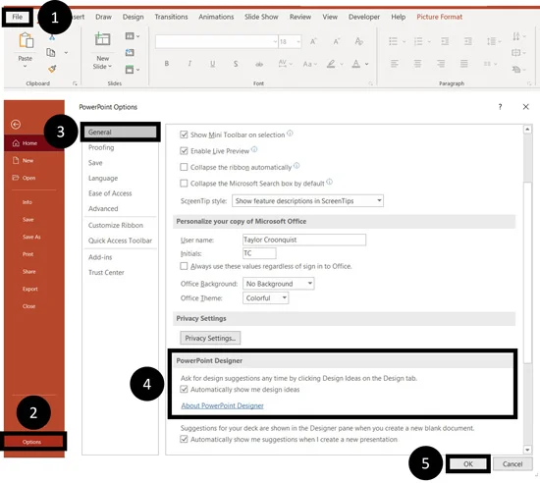Open About PowerPoint Designer link
Image resolution: width=540 pixels, height=483 pixels.
(223, 405)
